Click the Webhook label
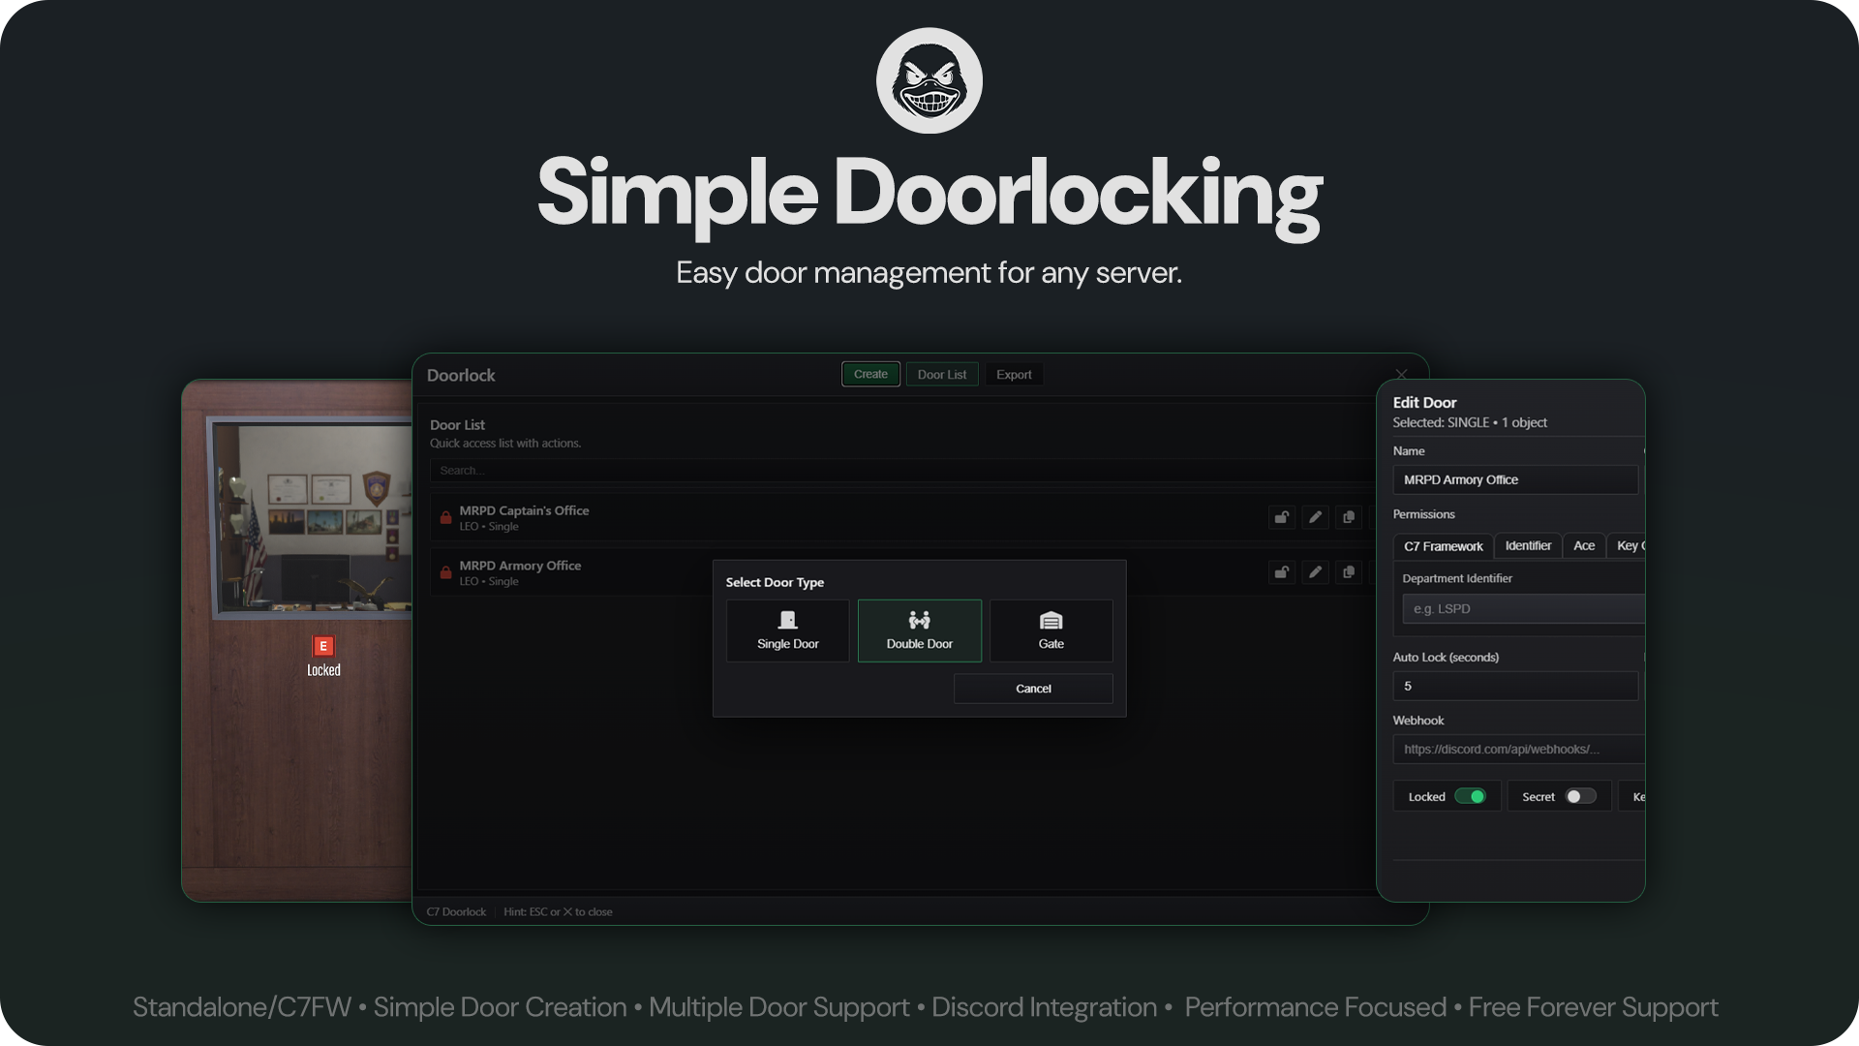The height and width of the screenshot is (1046, 1859). (1417, 721)
